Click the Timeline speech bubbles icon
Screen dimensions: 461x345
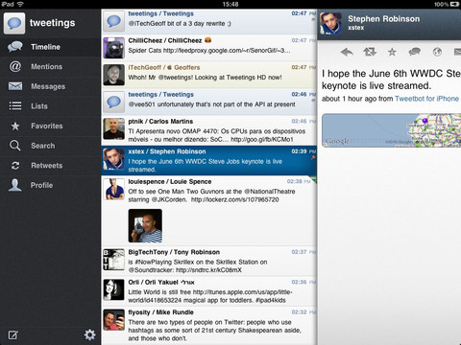[15, 47]
